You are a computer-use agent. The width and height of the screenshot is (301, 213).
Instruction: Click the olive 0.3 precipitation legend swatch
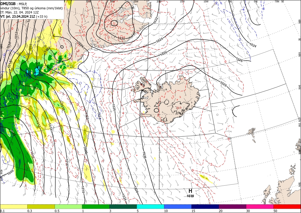click(x=41, y=206)
